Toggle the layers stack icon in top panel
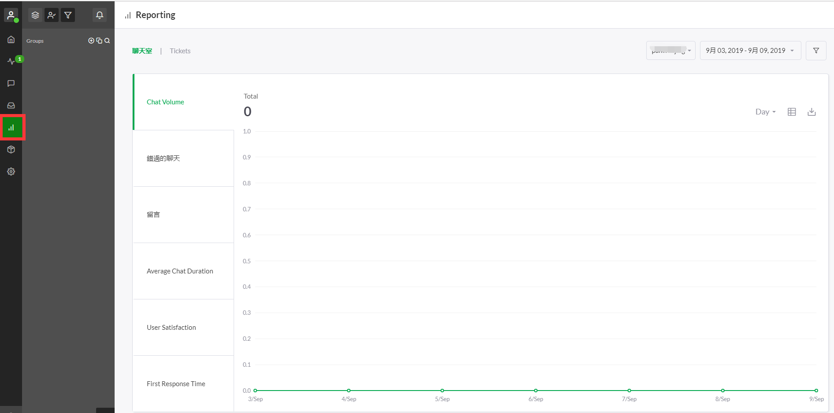Image resolution: width=834 pixels, height=413 pixels. (35, 15)
